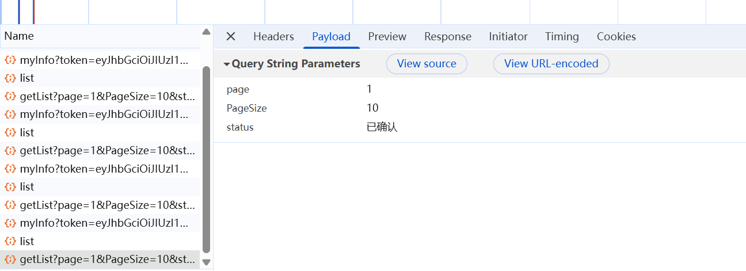
Task: Show the Timing tab
Action: 562,37
